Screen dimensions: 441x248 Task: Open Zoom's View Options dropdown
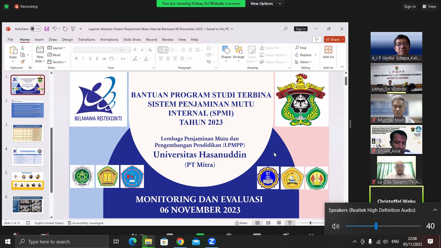(265, 4)
